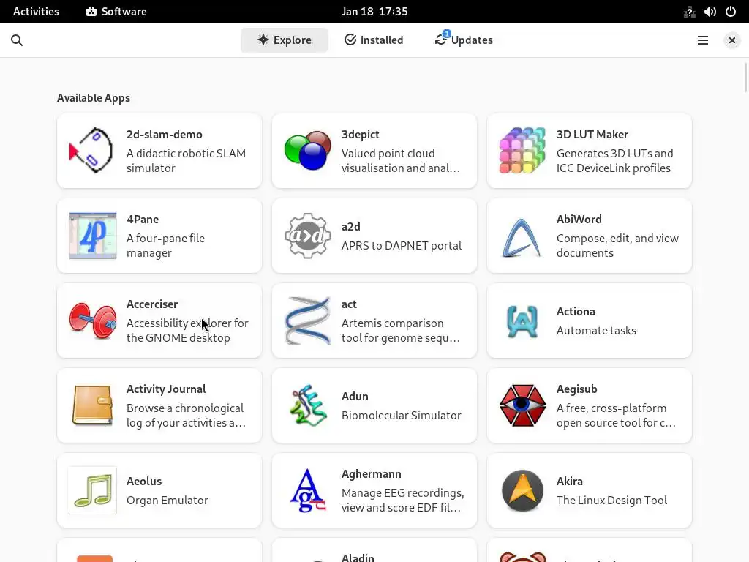Open the AbiWord app title

pos(579,220)
